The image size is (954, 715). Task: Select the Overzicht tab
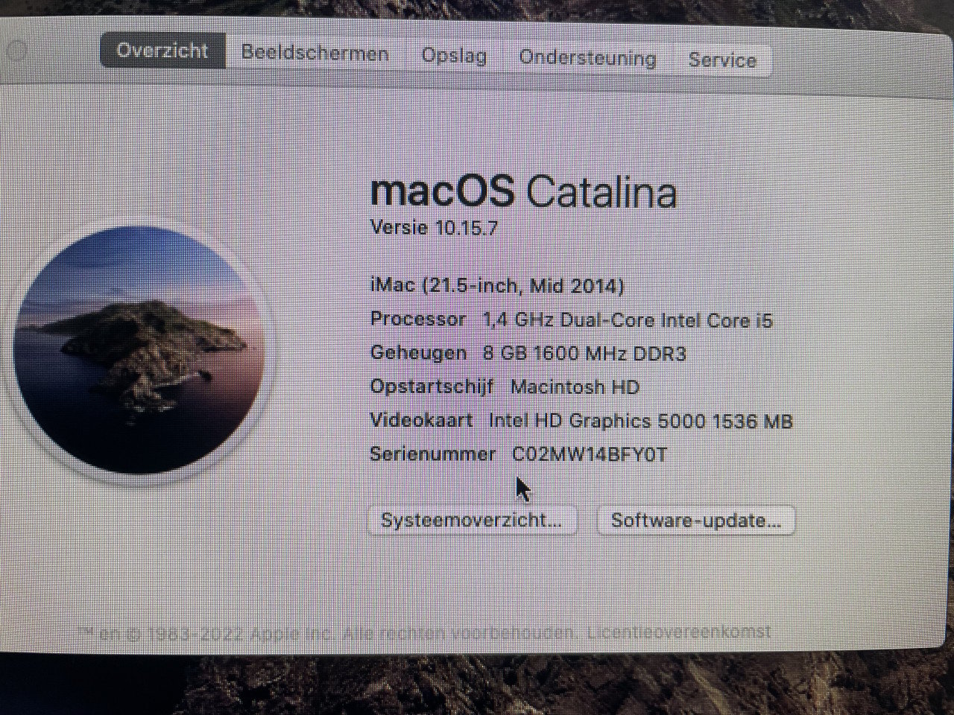(x=162, y=51)
